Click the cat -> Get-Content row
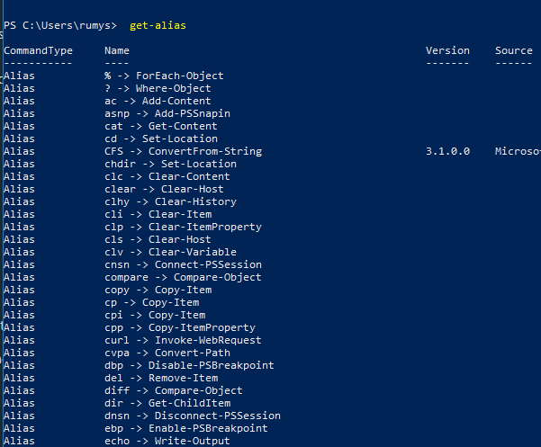 point(161,127)
